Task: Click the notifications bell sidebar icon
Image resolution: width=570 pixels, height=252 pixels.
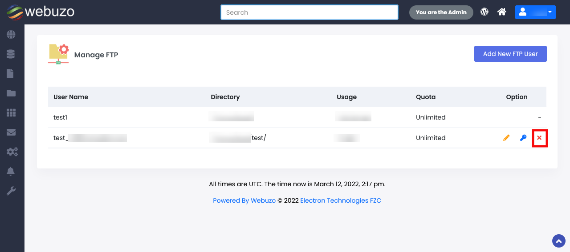Action: click(11, 172)
